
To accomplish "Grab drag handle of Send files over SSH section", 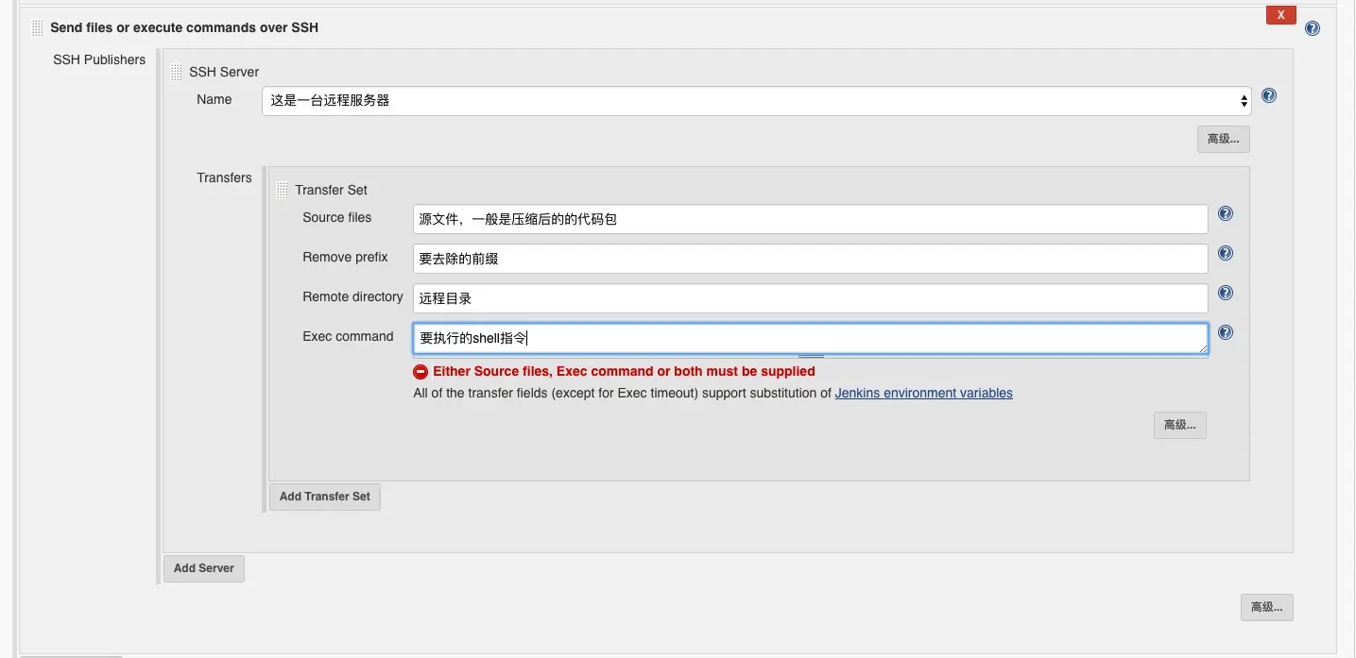I will [38, 27].
